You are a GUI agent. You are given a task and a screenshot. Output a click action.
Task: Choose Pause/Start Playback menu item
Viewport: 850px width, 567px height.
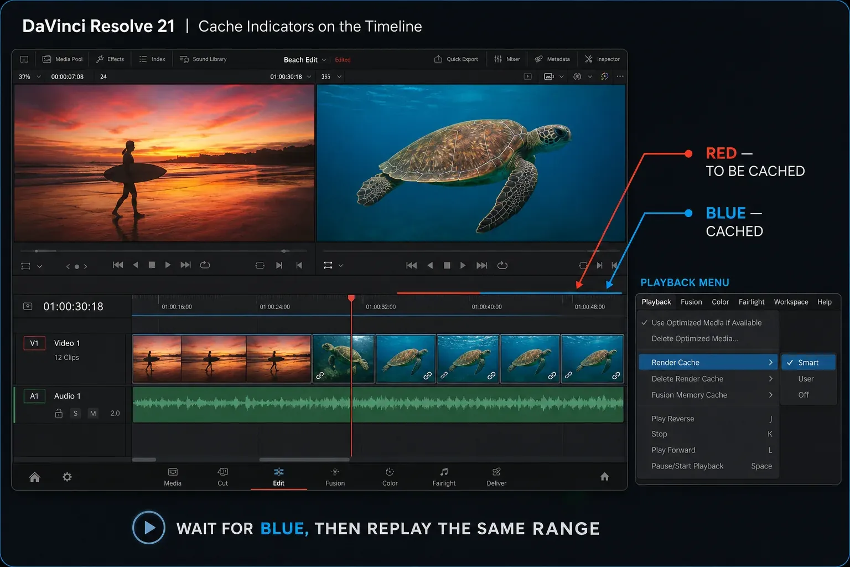click(708, 466)
